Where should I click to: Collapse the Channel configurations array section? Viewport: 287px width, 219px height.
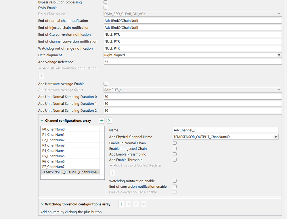coord(42,121)
